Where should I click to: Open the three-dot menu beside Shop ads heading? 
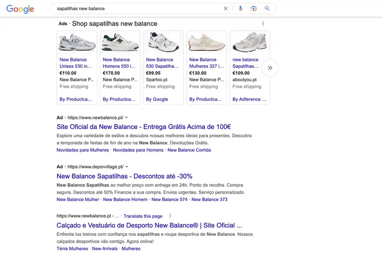point(263,24)
